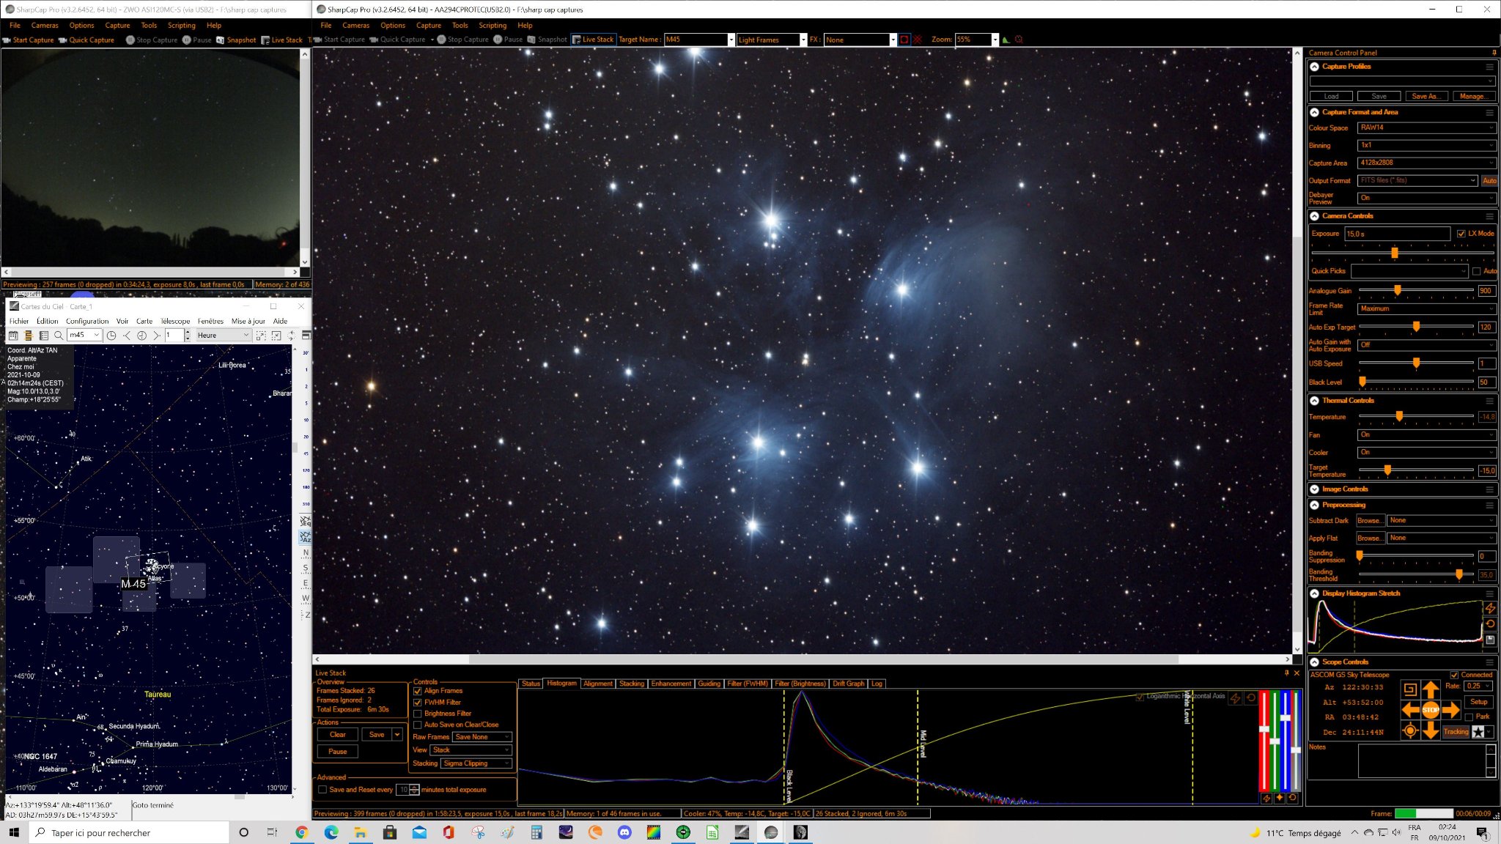Reset the color balance sliders
The height and width of the screenshot is (844, 1501).
(x=1293, y=799)
